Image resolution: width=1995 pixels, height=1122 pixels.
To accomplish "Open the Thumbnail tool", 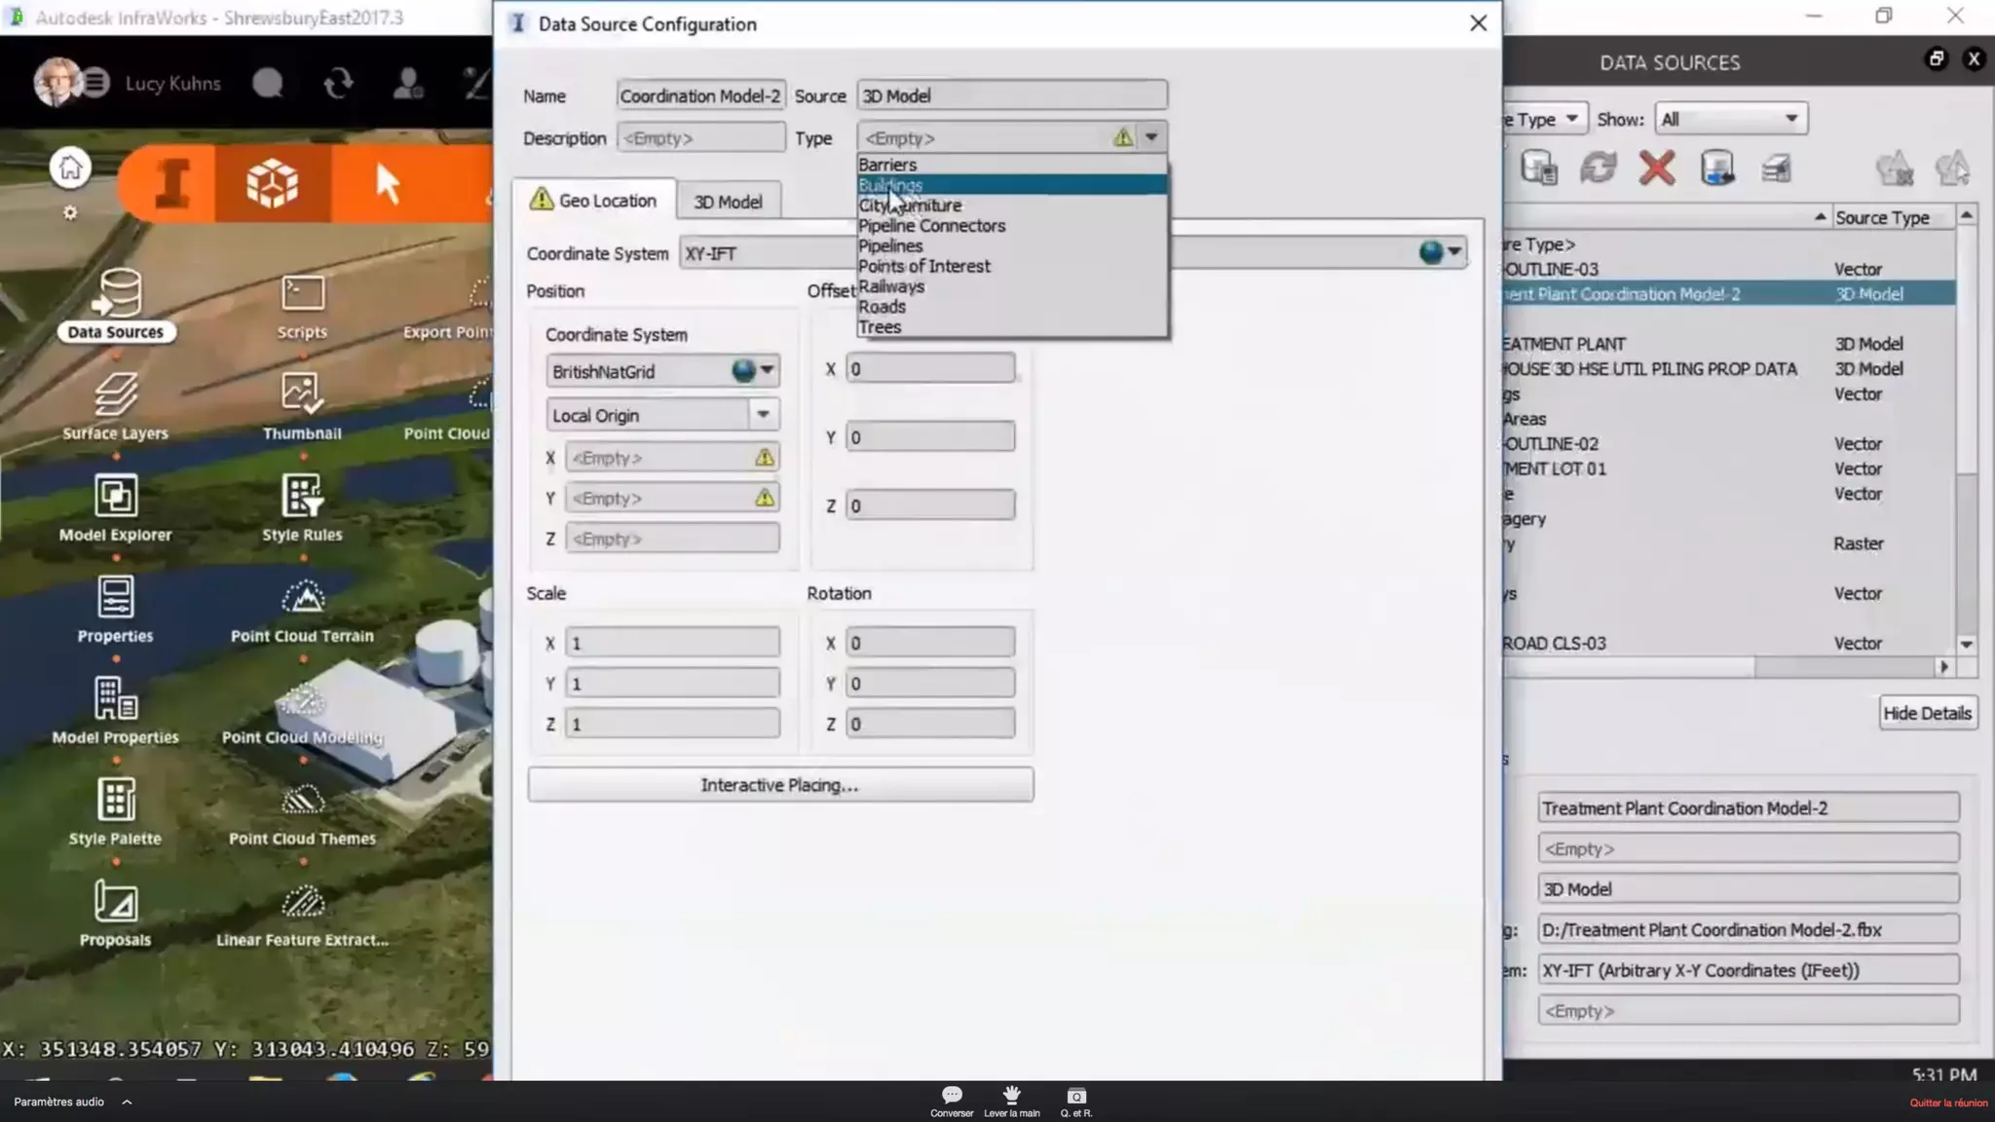I will [302, 395].
